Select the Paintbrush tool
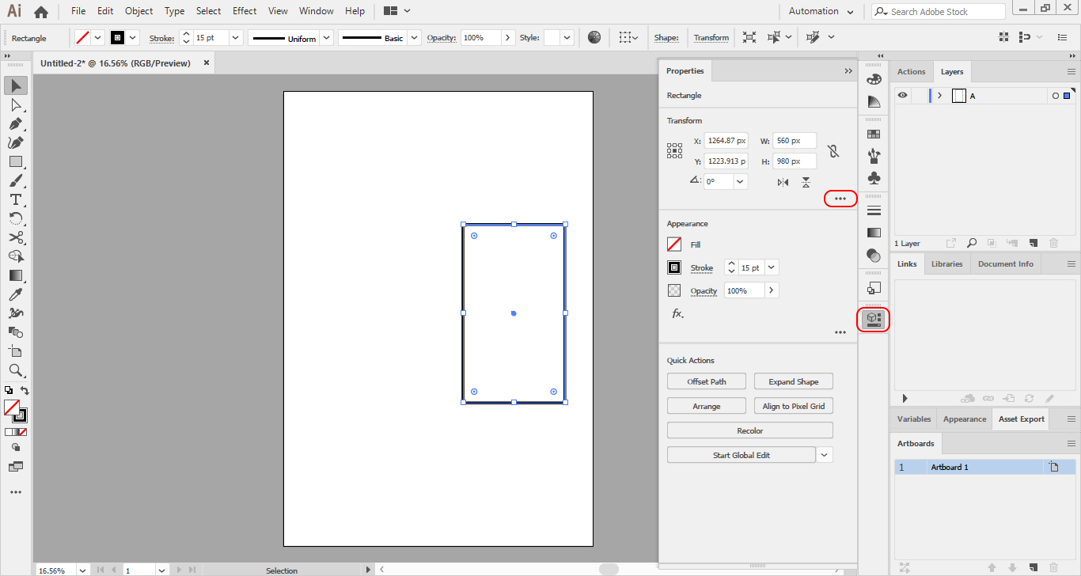This screenshot has width=1081, height=576. point(16,180)
